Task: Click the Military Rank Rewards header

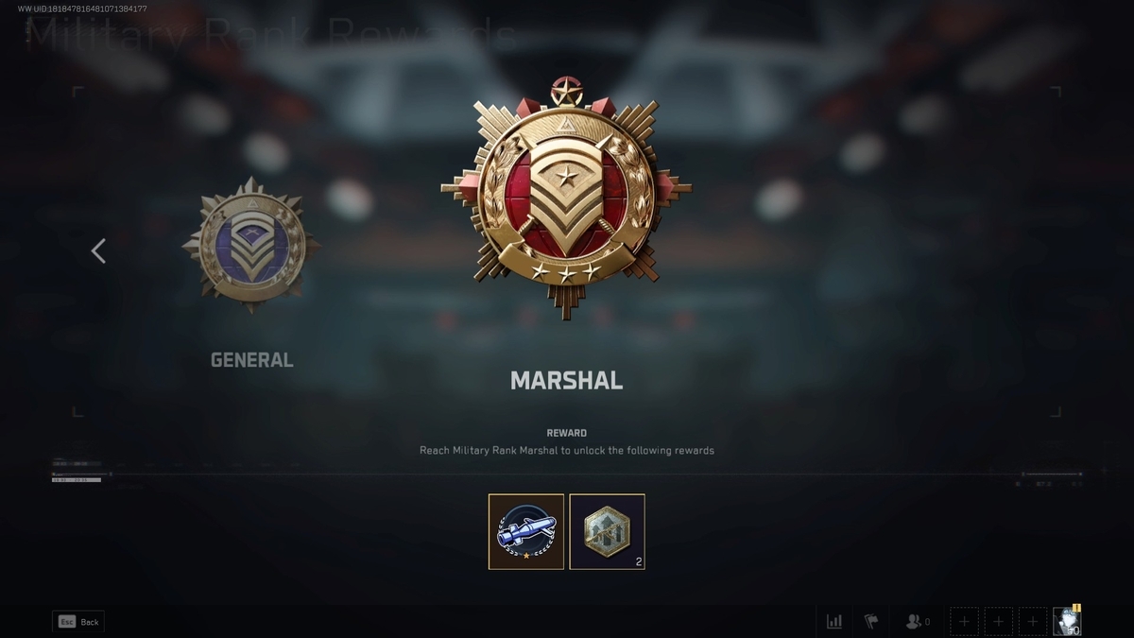Action: pyautogui.click(x=270, y=34)
